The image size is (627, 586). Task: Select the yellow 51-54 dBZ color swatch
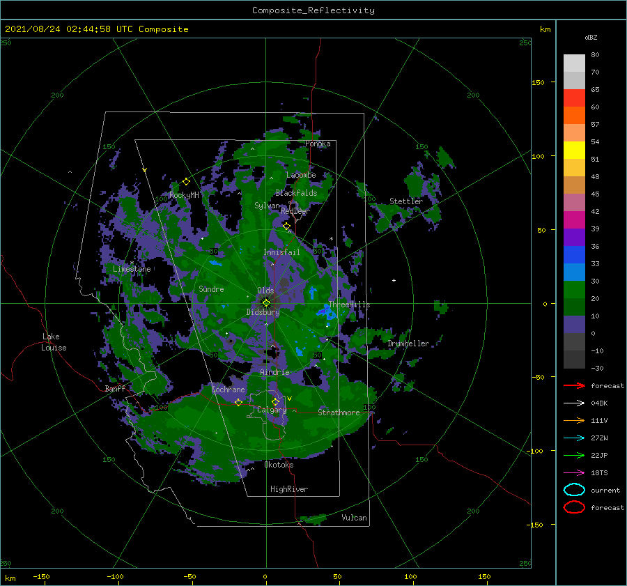[574, 150]
